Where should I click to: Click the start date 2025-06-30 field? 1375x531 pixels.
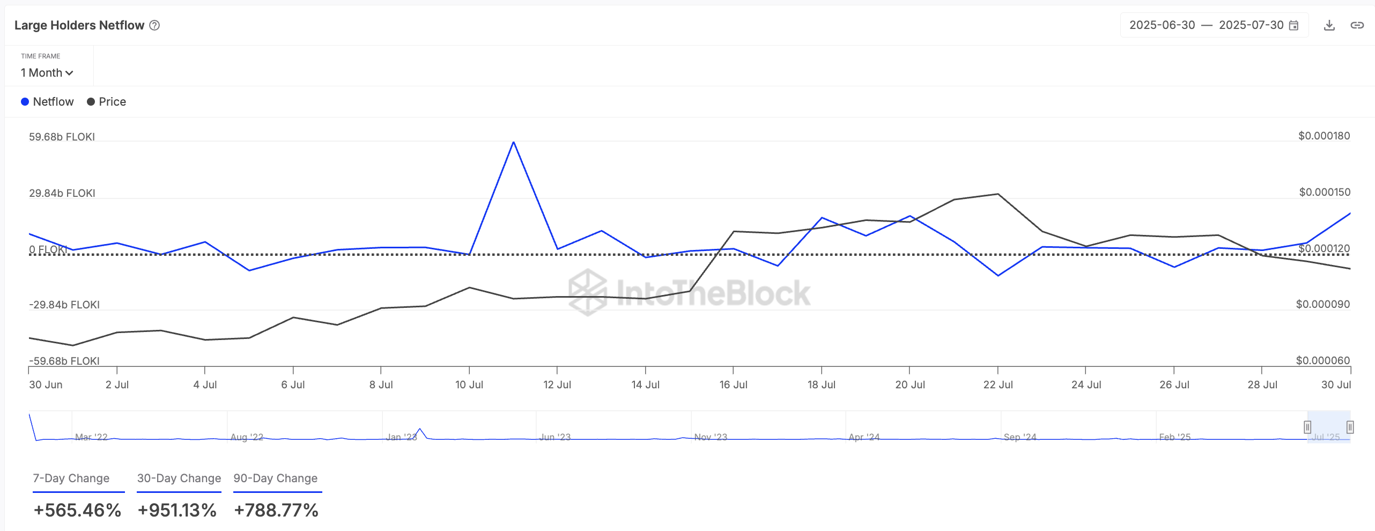point(1162,25)
